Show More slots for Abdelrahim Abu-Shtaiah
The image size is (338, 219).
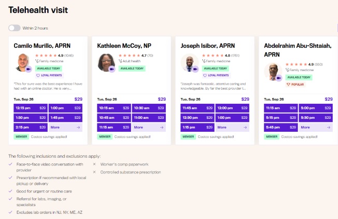(316, 127)
